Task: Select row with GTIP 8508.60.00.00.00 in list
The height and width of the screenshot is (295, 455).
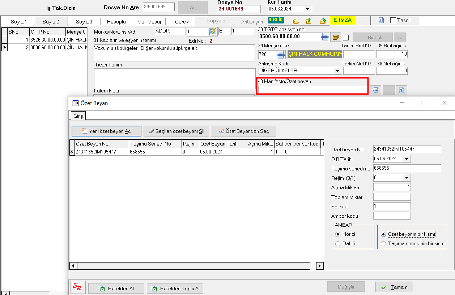Action: point(44,47)
